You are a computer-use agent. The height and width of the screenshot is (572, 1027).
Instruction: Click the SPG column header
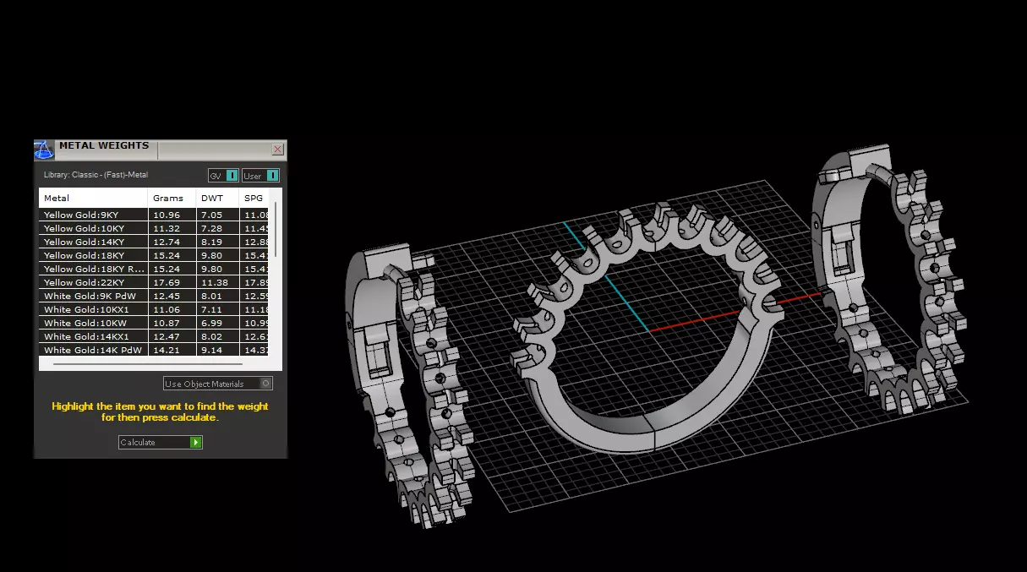click(x=254, y=198)
